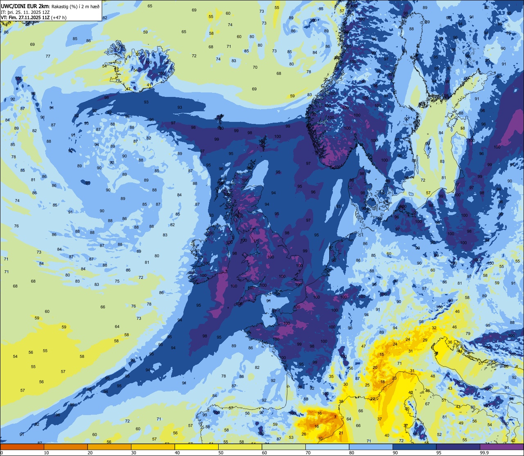The image size is (524, 456).
Task: Click the '50' legend scale label
Action: point(221,453)
